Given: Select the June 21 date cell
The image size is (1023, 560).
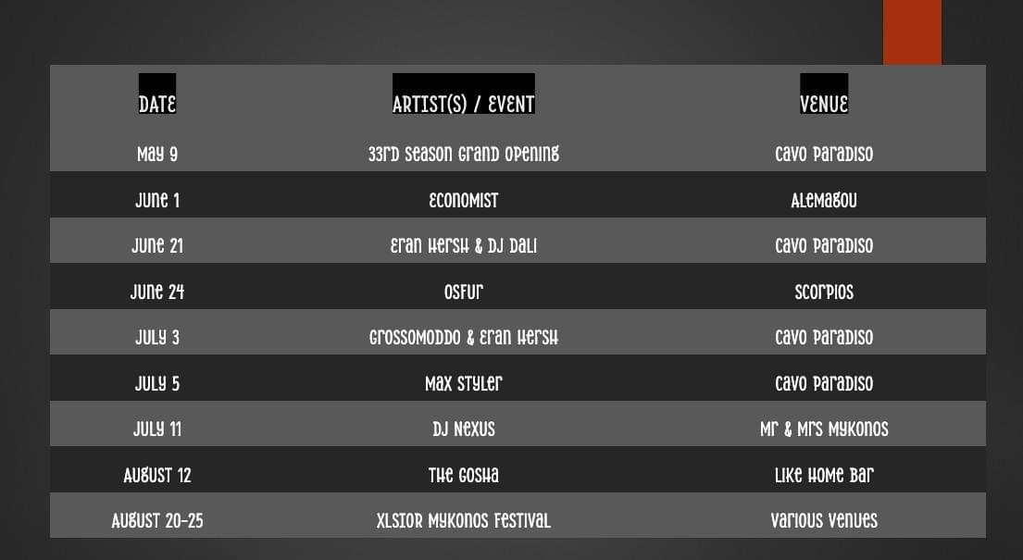Looking at the screenshot, I should [x=157, y=245].
